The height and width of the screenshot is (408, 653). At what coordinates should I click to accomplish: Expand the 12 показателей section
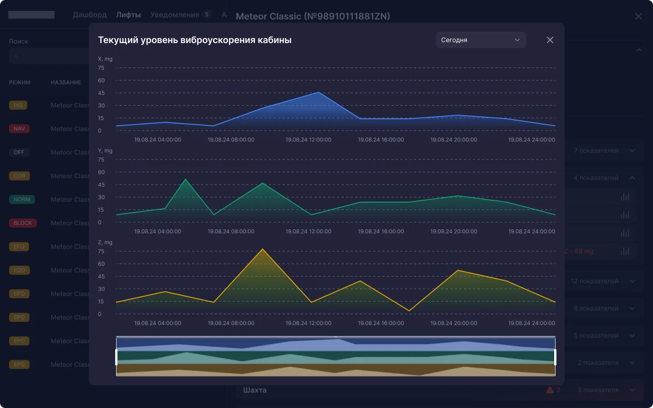pos(632,281)
